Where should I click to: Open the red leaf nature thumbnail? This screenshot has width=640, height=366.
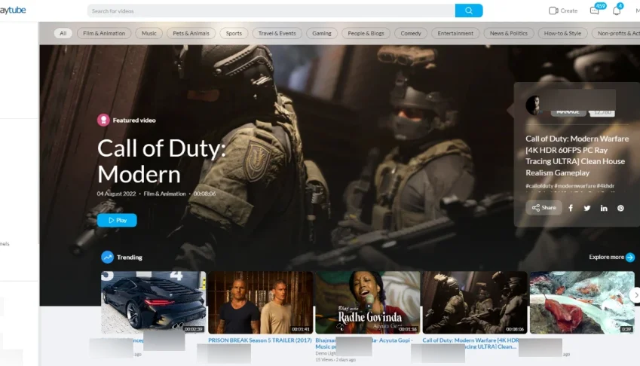pyautogui.click(x=582, y=303)
